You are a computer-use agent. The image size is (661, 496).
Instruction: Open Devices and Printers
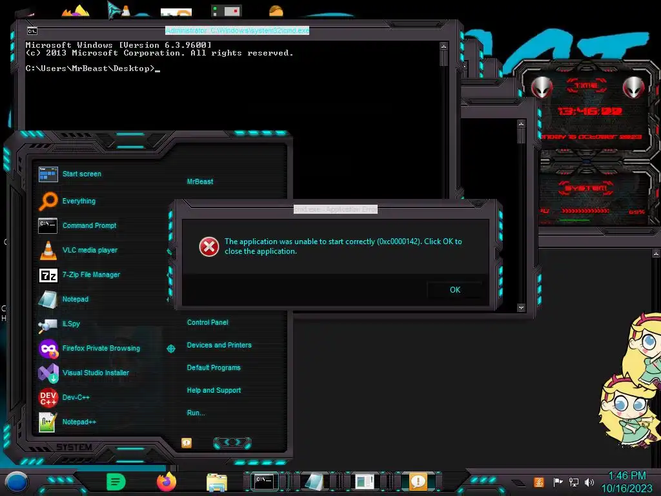click(219, 345)
